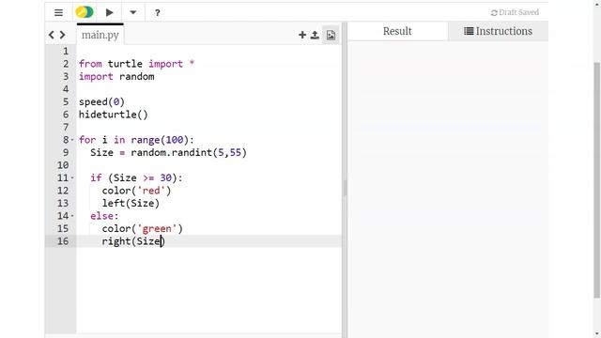
Task: Collapse the if block fold at line 11
Action: pos(72,177)
